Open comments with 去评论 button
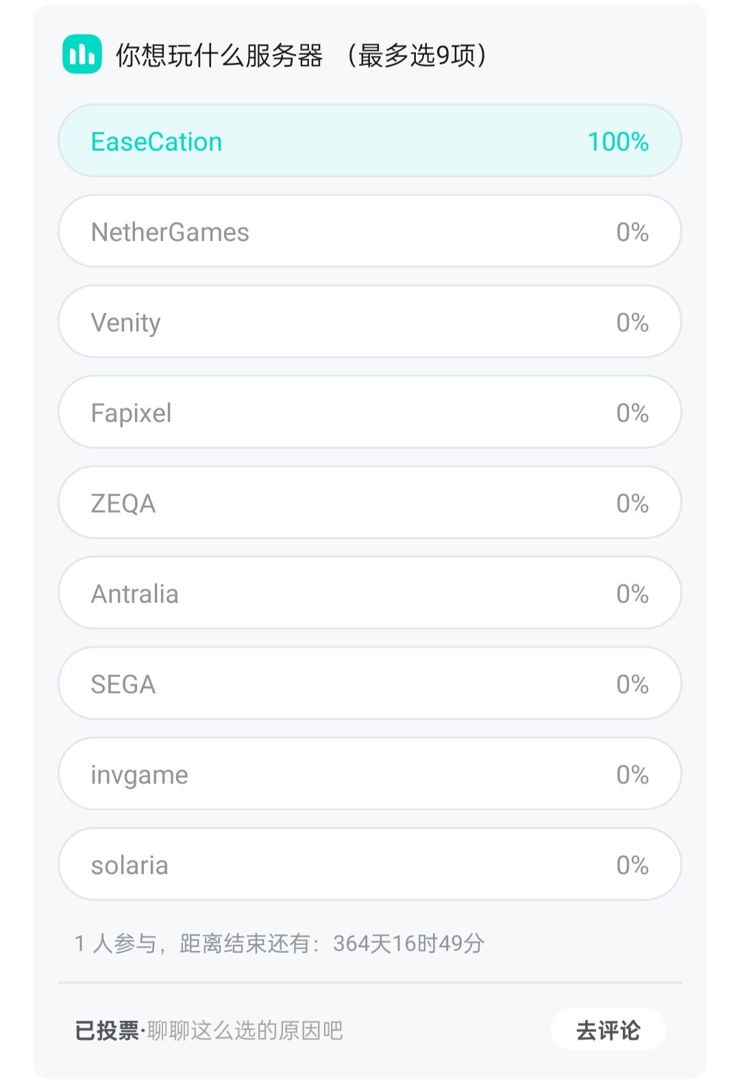 [608, 1030]
